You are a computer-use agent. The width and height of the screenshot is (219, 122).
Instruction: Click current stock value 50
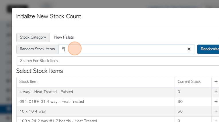point(180,111)
